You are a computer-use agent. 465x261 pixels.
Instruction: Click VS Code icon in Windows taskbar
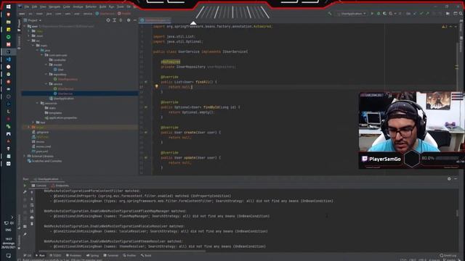coord(8,59)
